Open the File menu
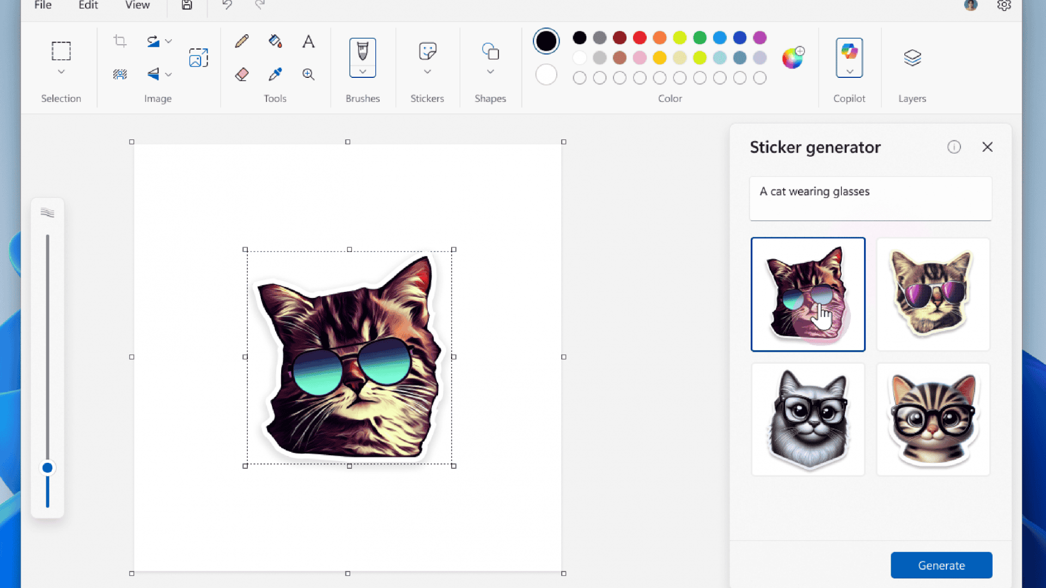 click(x=43, y=5)
